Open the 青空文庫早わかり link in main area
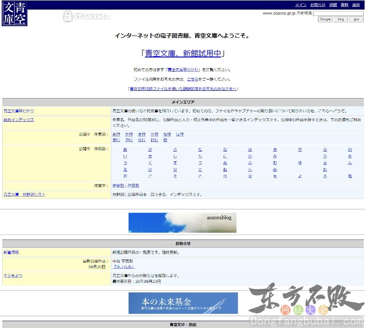Viewport: 365px width, 328px height. 19,111
